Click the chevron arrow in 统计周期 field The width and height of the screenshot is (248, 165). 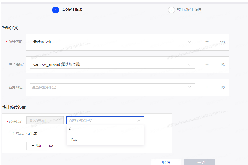click(x=190, y=42)
